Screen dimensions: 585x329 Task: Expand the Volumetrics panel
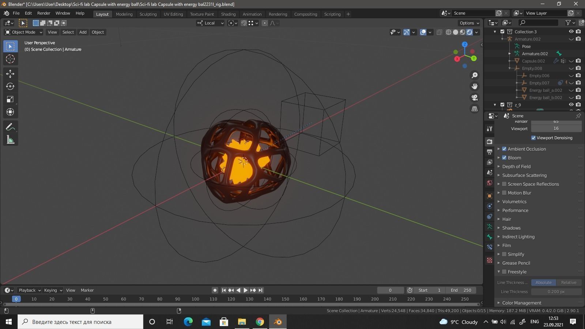coord(514,201)
